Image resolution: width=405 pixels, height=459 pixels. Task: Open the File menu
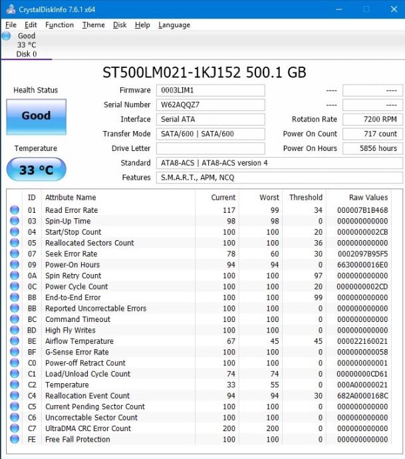click(11, 25)
